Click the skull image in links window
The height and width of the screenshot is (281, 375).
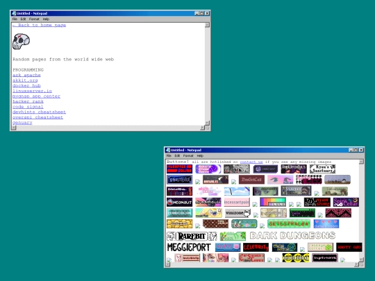click(x=21, y=42)
